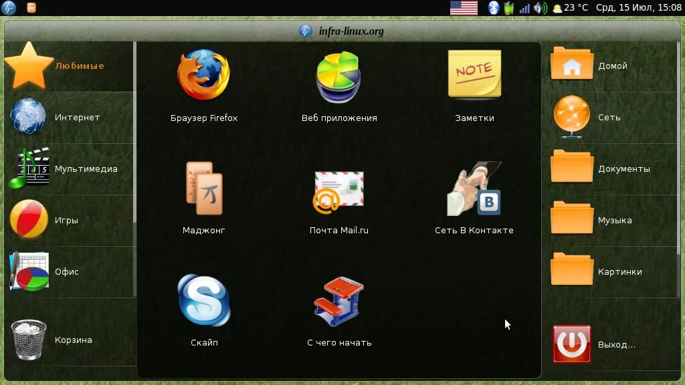This screenshot has height=385, width=685.
Task: Click the orange window icon in top panel
Action: coord(31,7)
